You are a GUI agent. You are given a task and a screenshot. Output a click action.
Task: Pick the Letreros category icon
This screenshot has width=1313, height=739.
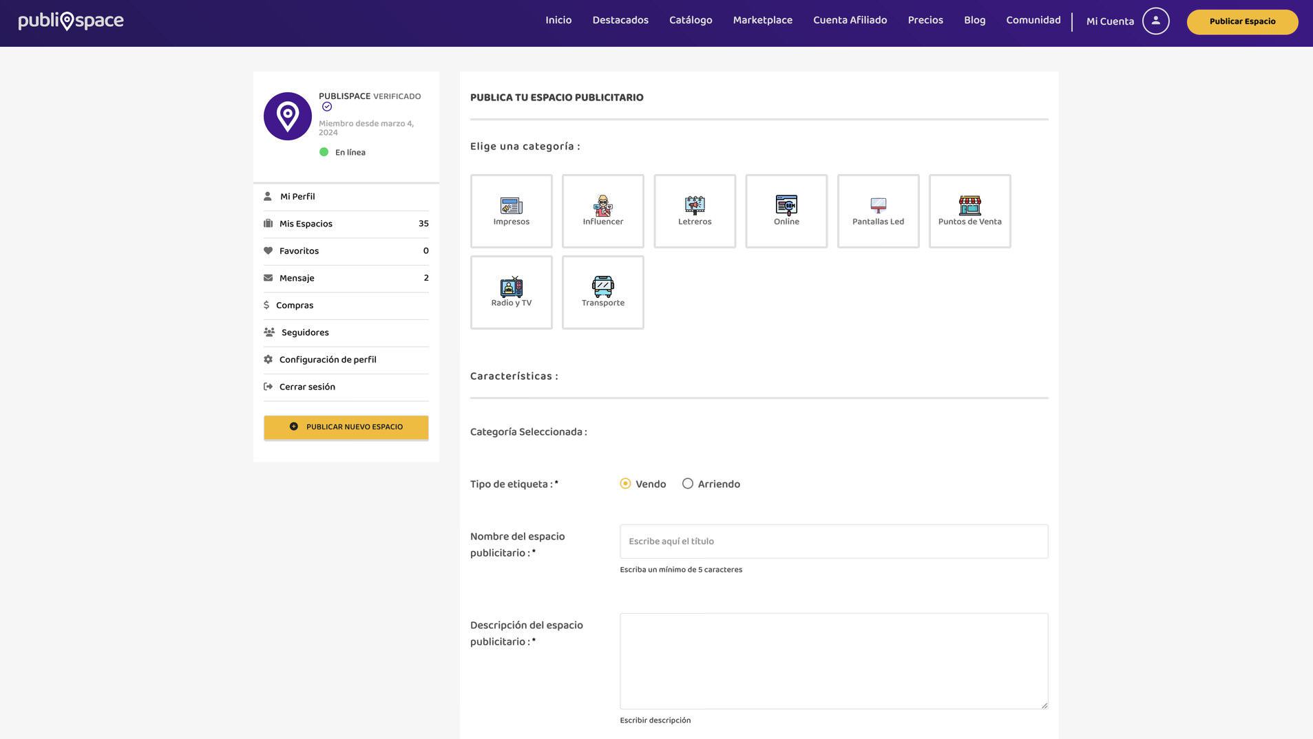pyautogui.click(x=695, y=205)
